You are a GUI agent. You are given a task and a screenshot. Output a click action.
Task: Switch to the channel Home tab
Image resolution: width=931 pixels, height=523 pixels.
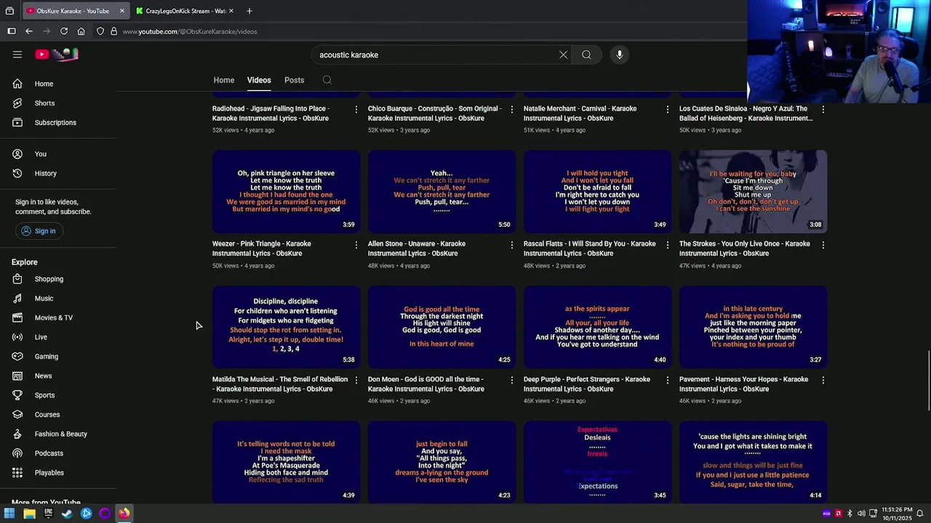(x=224, y=80)
